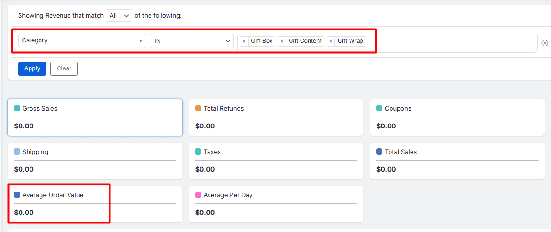Remove the Gift Box tag
Image resolution: width=551 pixels, height=232 pixels.
tap(244, 41)
